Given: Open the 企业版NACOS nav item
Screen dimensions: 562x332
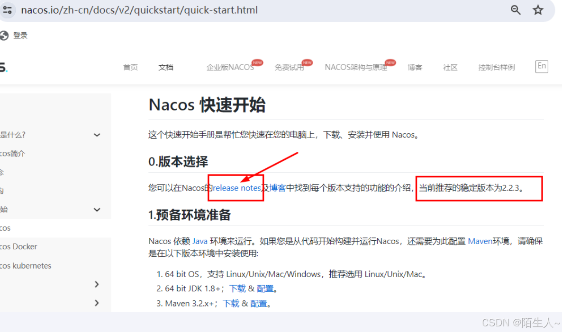Looking at the screenshot, I should [x=230, y=67].
